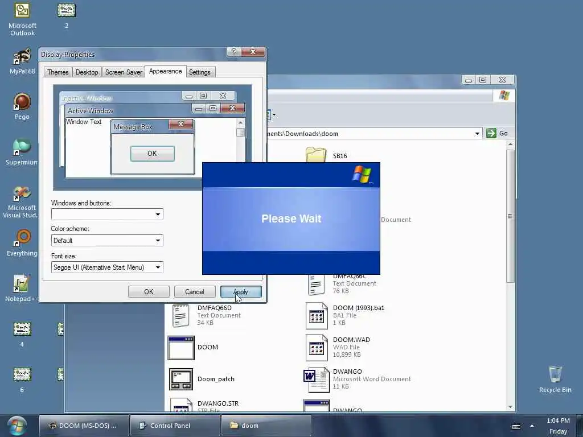Select the Microsoft Visual Studio shortcut

point(22,202)
